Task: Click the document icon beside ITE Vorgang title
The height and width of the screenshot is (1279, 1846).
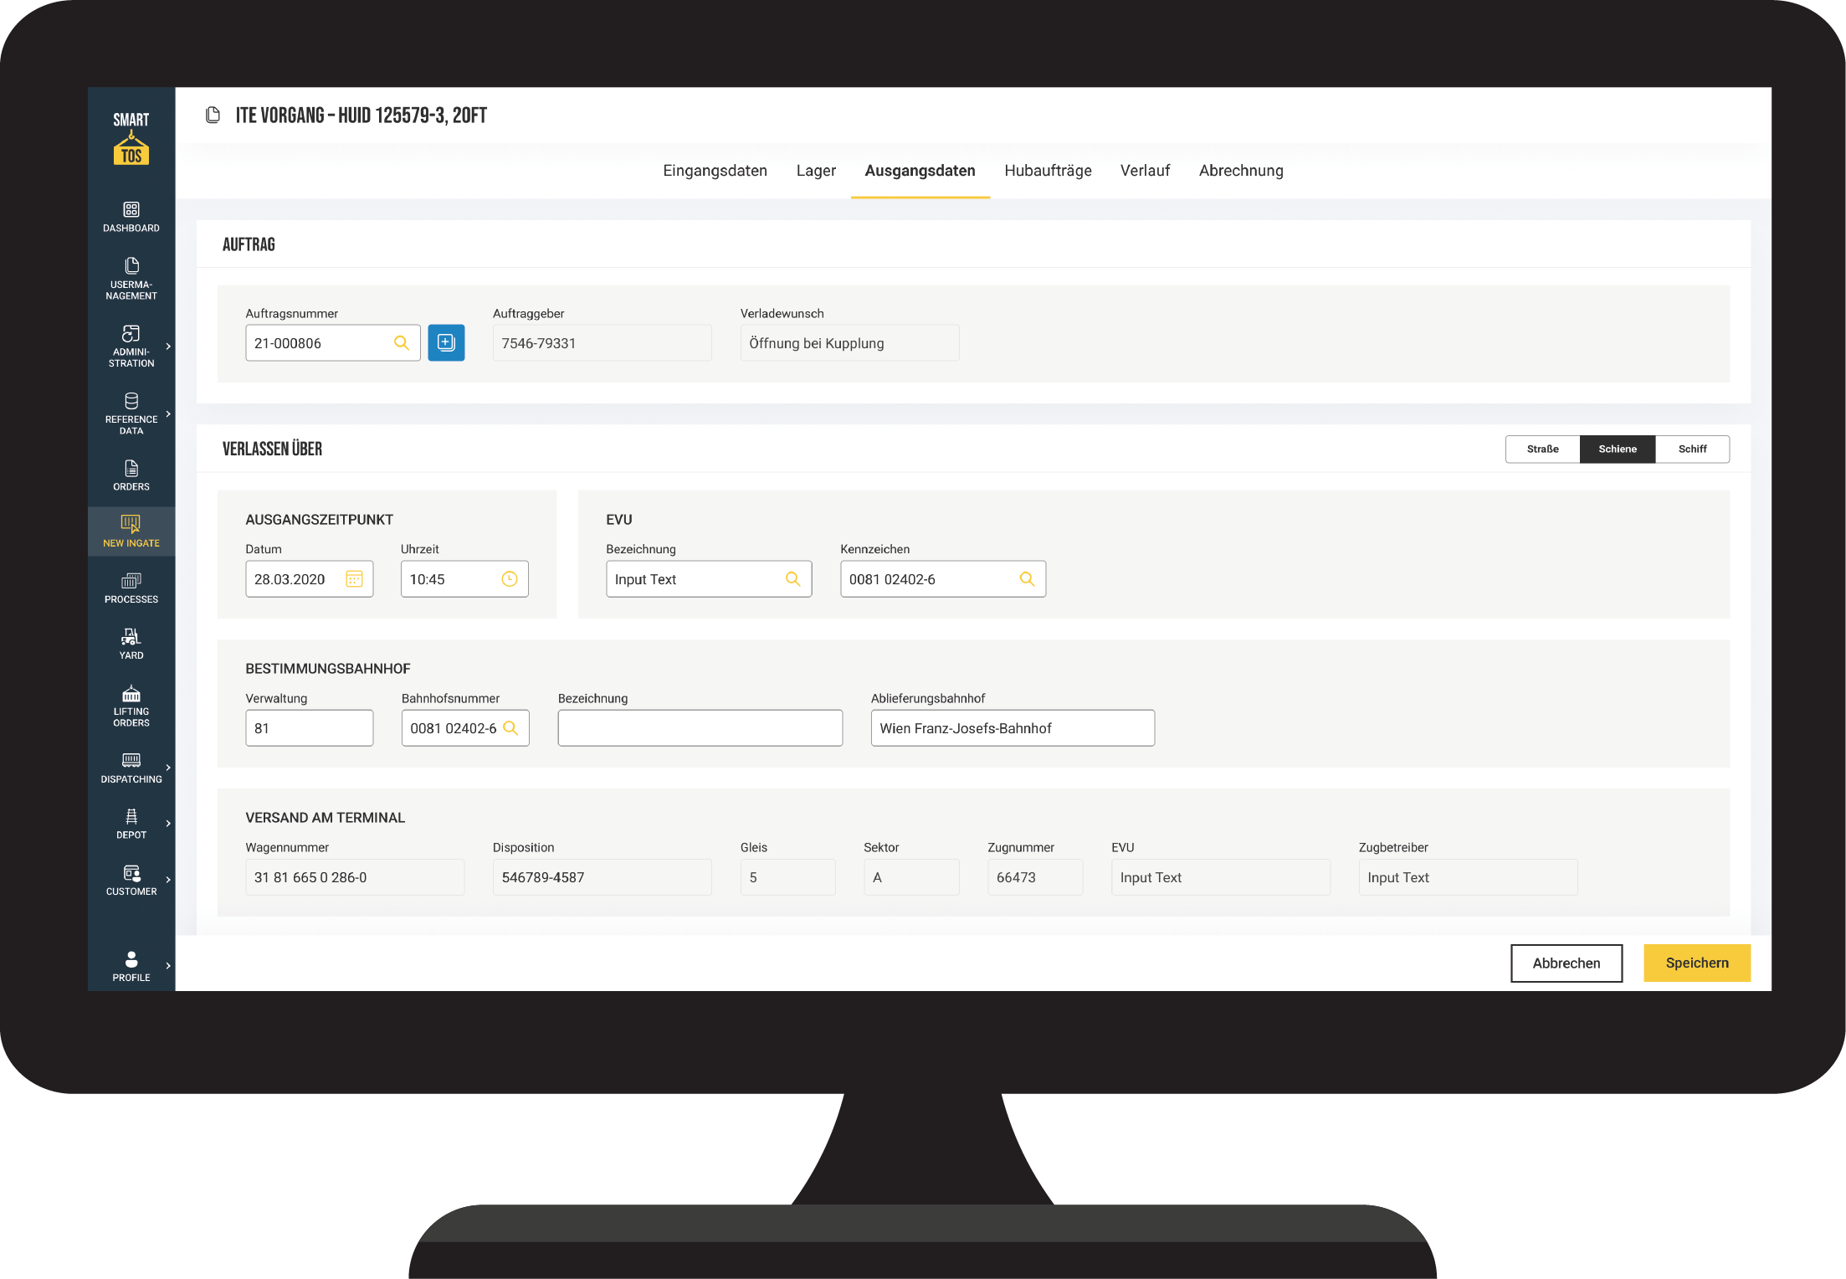Action: (x=213, y=115)
